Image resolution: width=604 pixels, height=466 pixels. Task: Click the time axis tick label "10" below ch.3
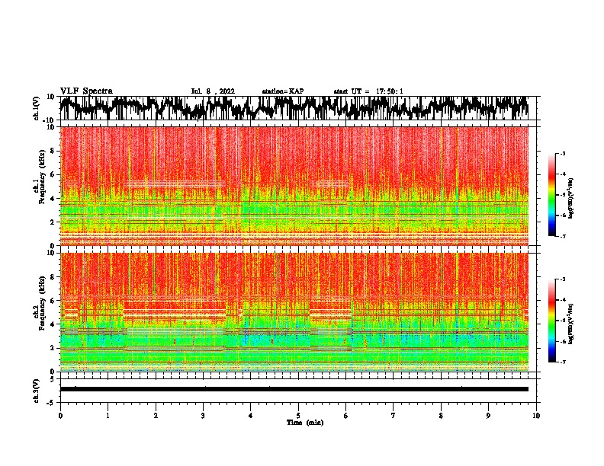point(536,416)
